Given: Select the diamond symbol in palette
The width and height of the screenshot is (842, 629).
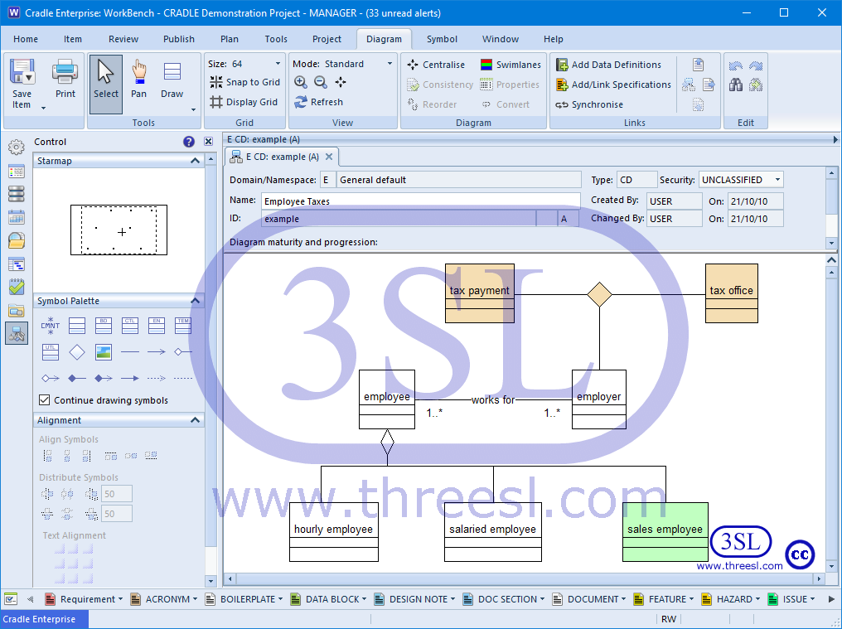Looking at the screenshot, I should coord(77,352).
